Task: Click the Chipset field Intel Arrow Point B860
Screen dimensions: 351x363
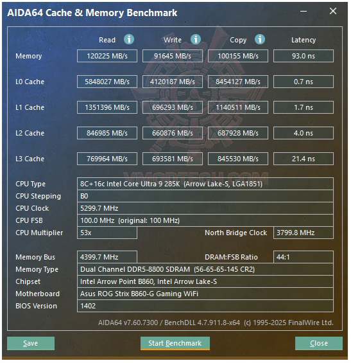Action: (x=205, y=281)
